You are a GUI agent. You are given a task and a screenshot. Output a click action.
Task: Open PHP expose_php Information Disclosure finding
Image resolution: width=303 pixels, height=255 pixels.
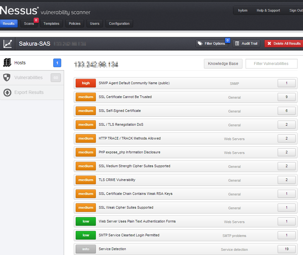click(x=186, y=152)
